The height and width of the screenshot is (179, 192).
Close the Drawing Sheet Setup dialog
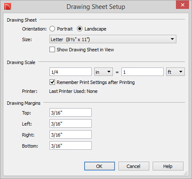(x=182, y=5)
